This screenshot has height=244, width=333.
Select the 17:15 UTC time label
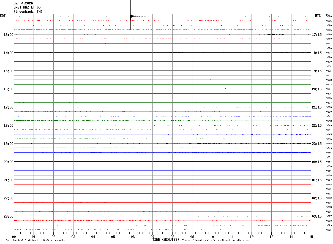[x=317, y=35]
